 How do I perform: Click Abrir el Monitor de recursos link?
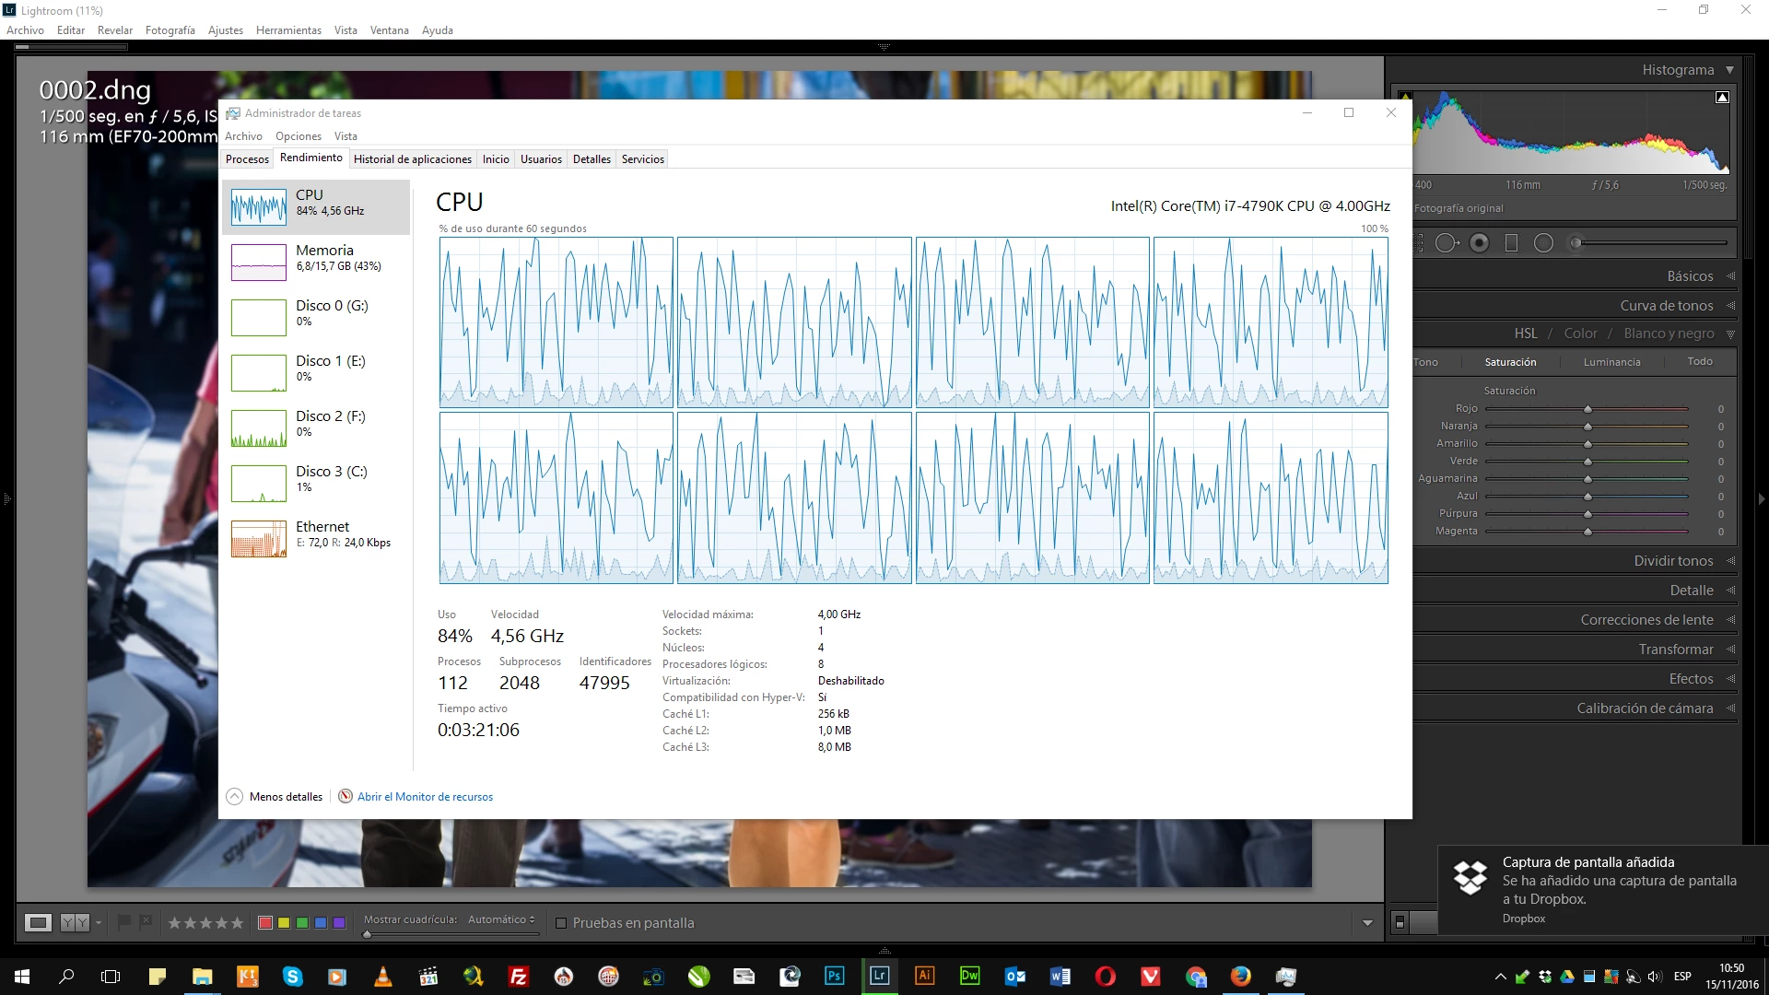click(425, 797)
